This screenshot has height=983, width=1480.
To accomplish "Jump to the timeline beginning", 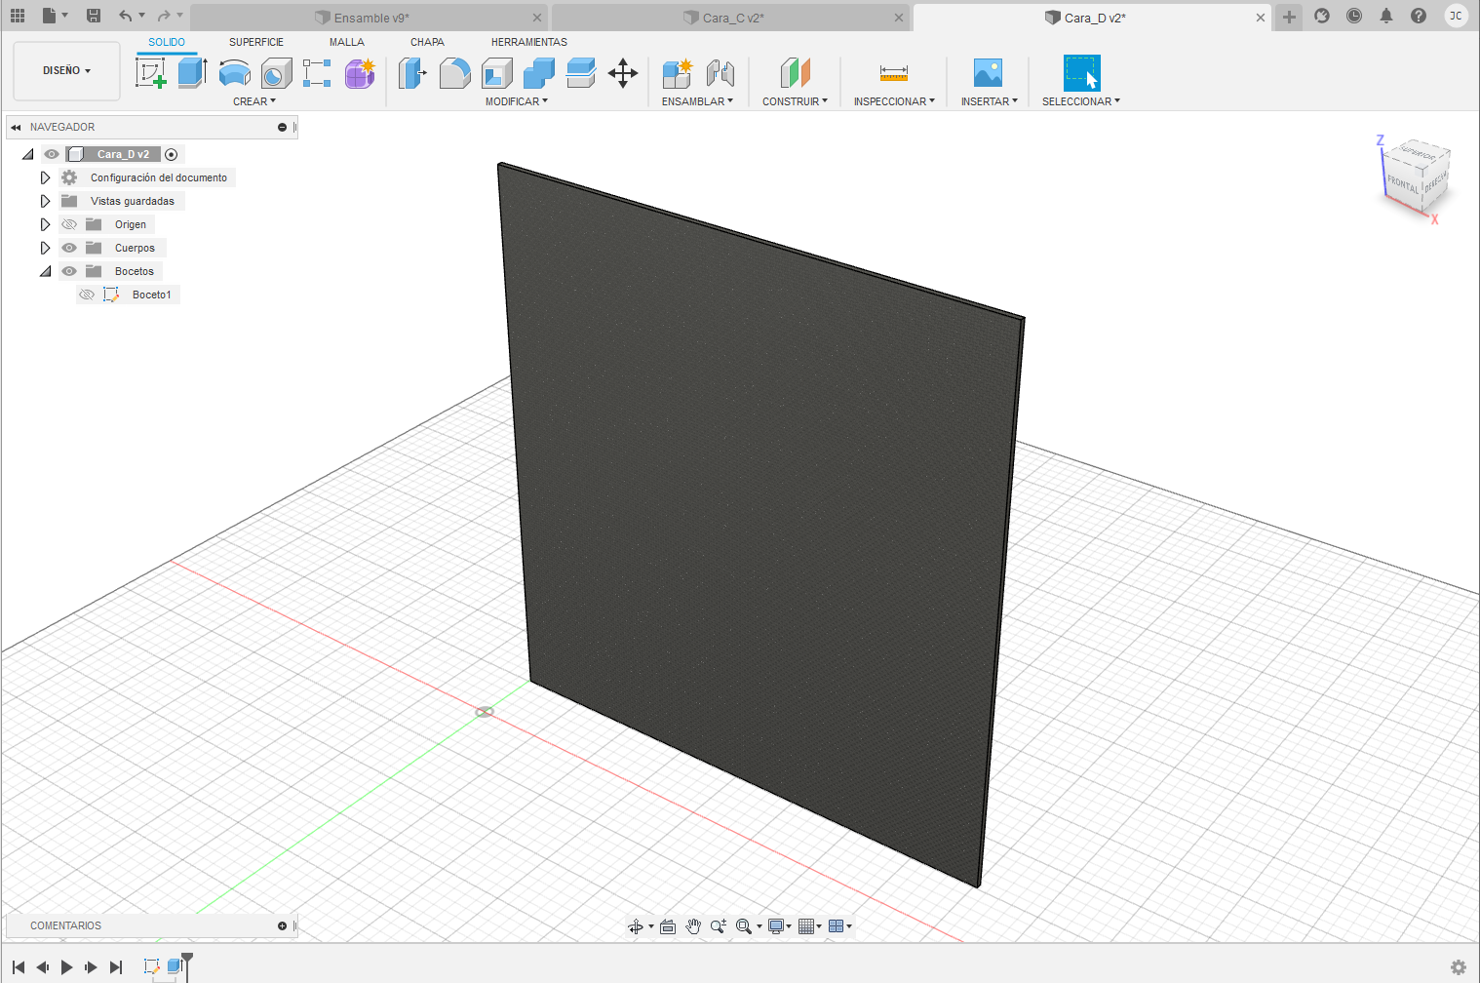I will [19, 967].
